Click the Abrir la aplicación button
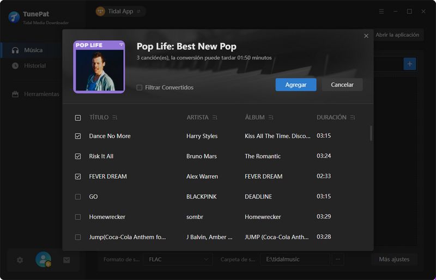Screen dimensions: 436x280 [397, 35]
